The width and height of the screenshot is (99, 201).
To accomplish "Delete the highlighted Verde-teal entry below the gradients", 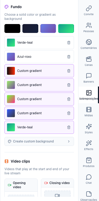I will coord(69,127).
